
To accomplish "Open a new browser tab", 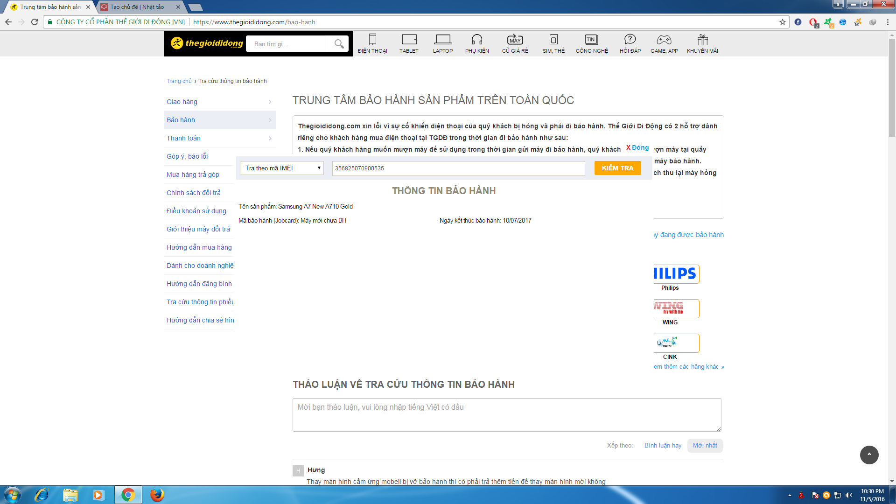I will pos(195,7).
